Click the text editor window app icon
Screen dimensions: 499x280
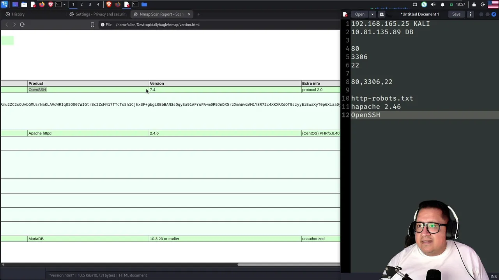click(345, 14)
